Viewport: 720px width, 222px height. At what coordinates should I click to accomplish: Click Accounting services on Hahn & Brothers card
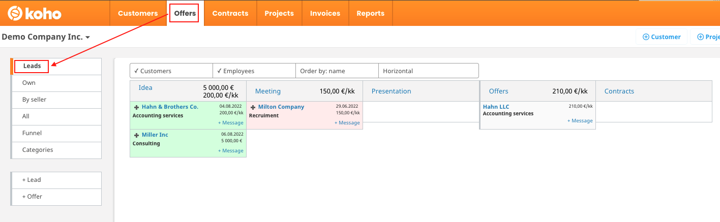tap(158, 116)
